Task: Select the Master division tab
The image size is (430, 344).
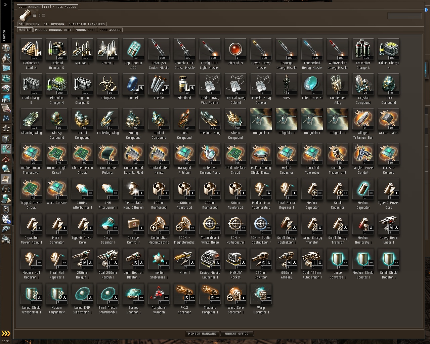Action: (25, 30)
